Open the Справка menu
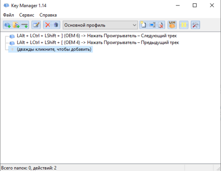This screenshot has width=221, height=171. point(48,15)
